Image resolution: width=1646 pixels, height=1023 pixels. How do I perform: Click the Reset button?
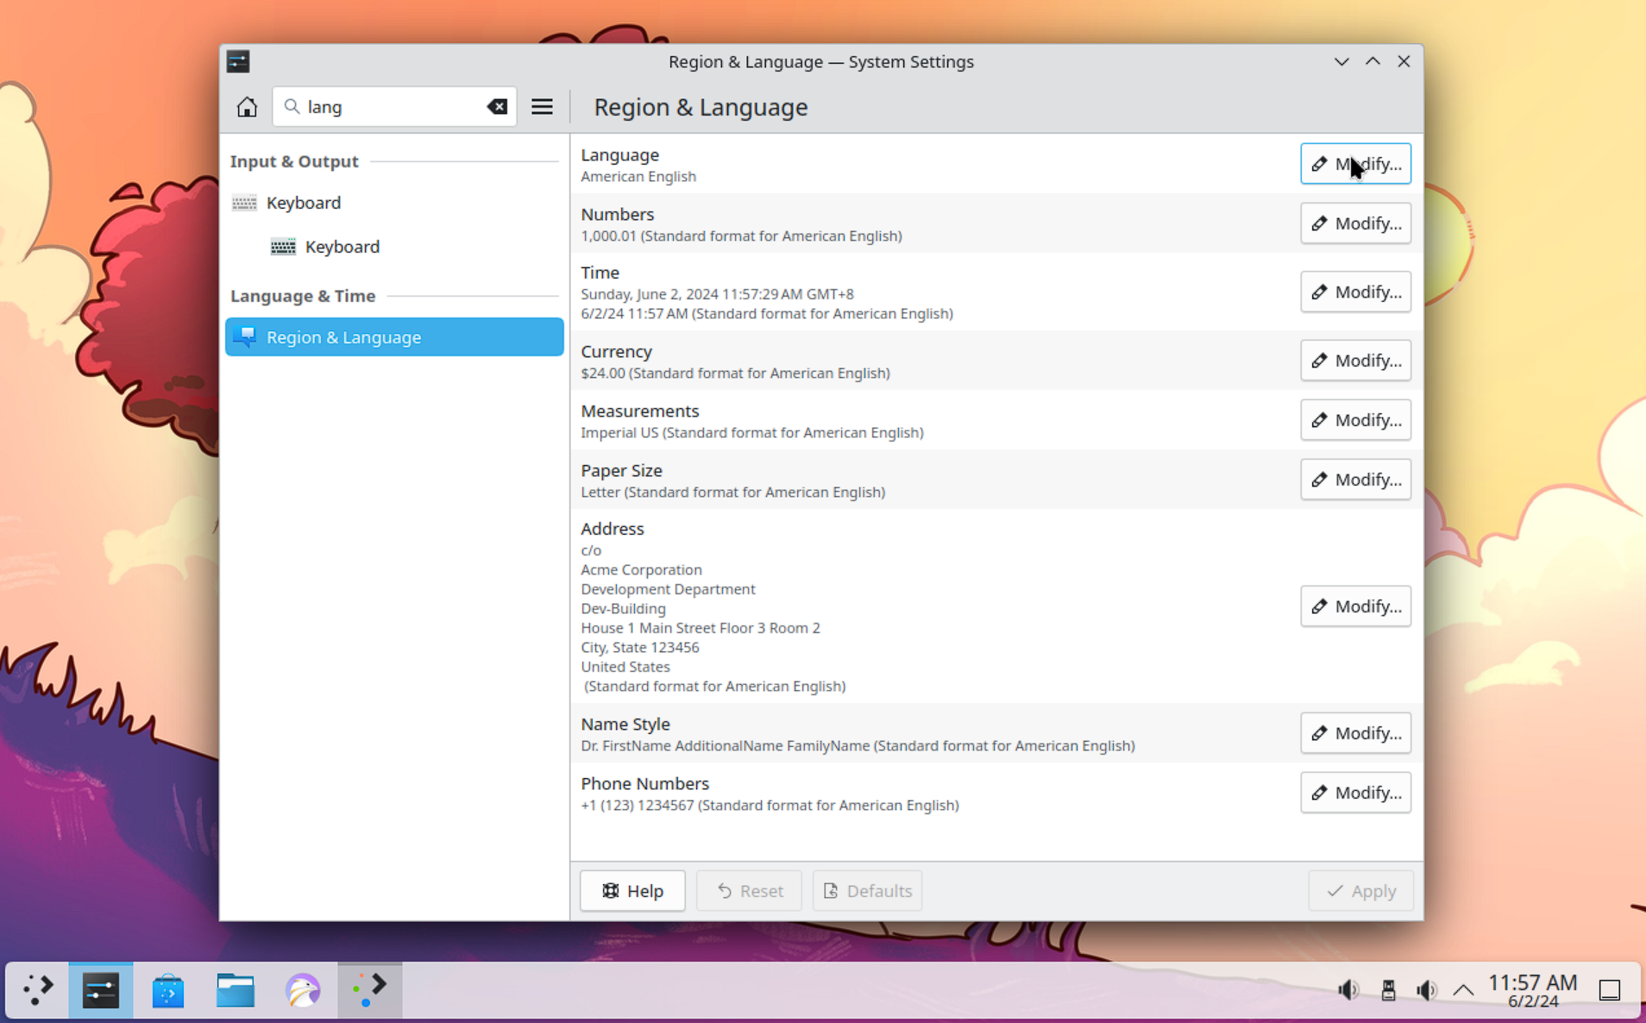749,891
